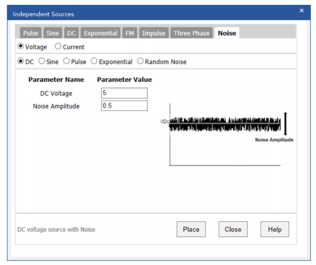This screenshot has width=316, height=265.
Task: Click the Noise Amplitude parameter label
Action: pos(56,106)
